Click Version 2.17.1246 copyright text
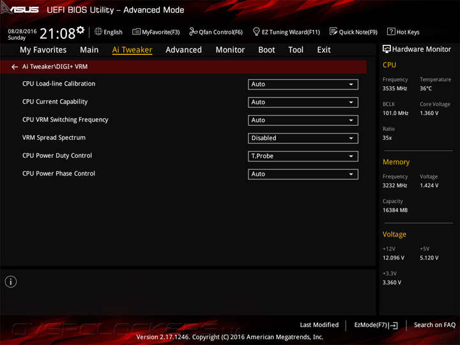The width and height of the screenshot is (460, 345). click(x=230, y=337)
